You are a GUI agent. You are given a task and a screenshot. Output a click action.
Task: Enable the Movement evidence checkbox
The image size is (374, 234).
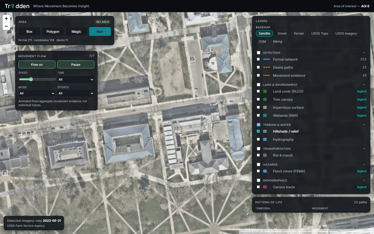coord(258,75)
